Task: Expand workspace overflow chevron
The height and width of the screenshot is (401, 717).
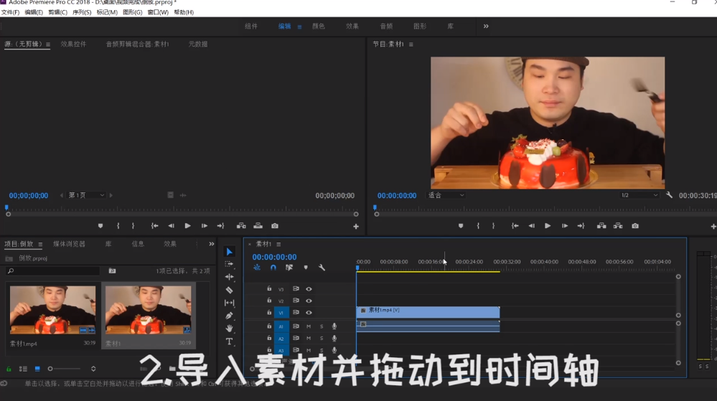Action: pos(486,26)
